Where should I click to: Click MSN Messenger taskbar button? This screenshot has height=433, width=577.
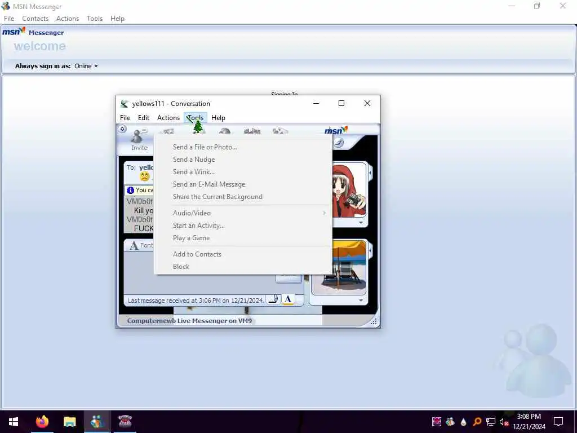click(x=97, y=422)
